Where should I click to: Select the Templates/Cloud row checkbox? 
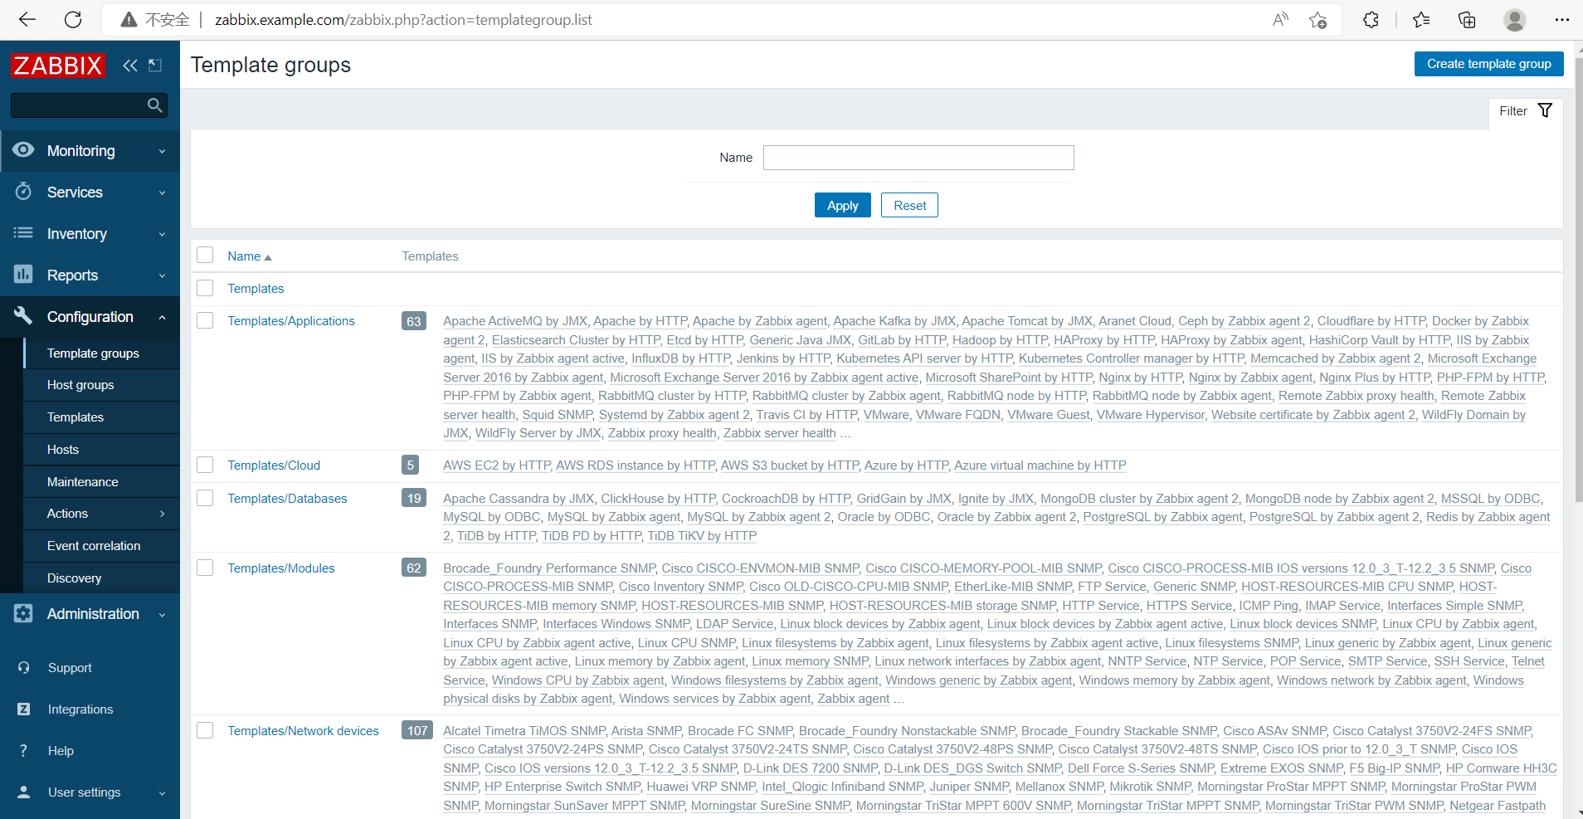click(205, 465)
